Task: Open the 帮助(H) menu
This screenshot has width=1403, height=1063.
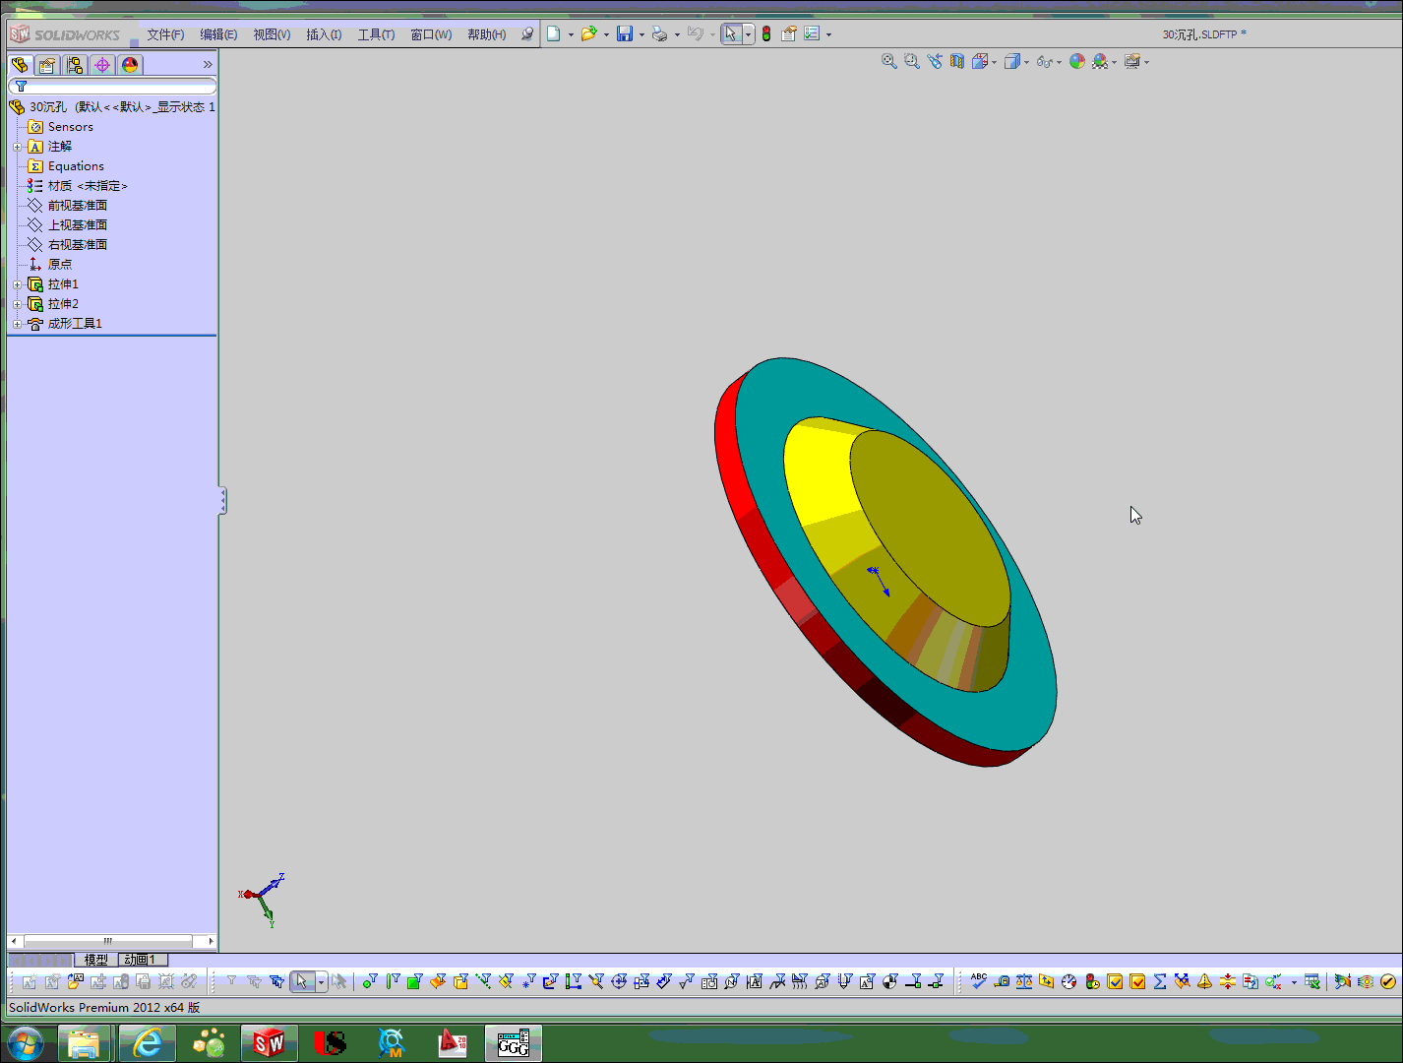Action: coord(486,34)
